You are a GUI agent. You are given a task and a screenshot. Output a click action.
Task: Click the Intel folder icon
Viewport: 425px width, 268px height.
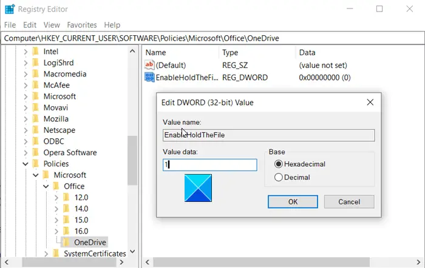coord(35,52)
